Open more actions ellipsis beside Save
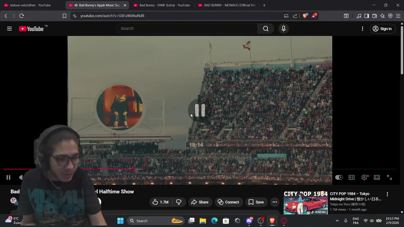 275,202
